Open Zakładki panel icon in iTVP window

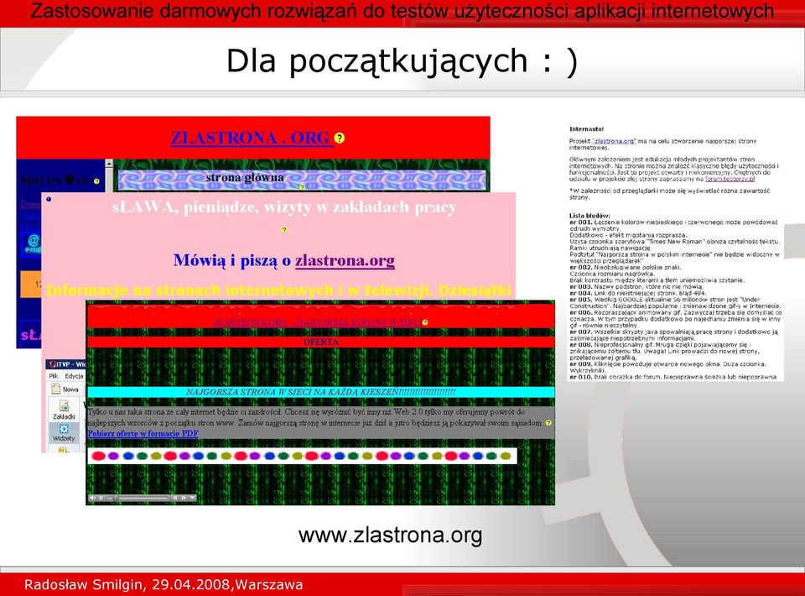coord(64,410)
